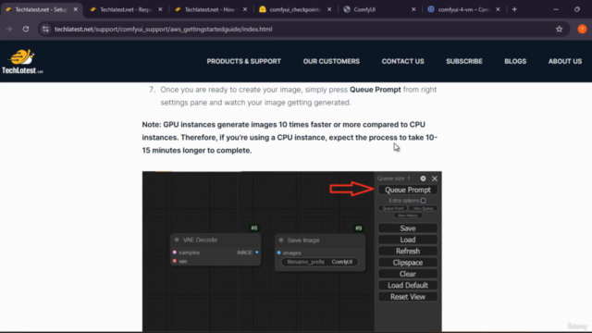Close the Techlatest.net Requirements tab
This screenshot has height=333, width=592.
160,9
